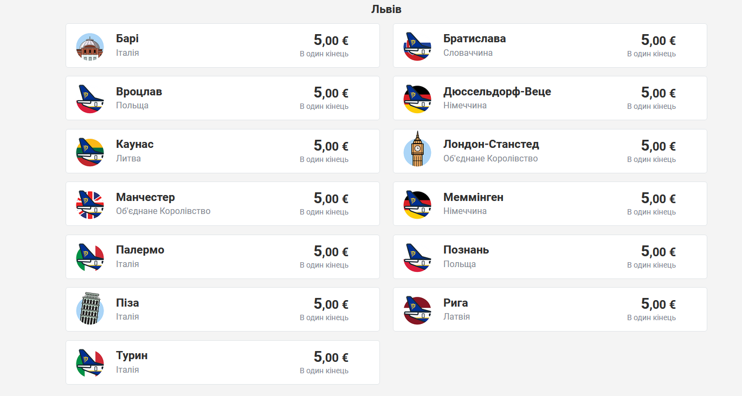Open the Познань destination name link
Screen dimensions: 742x396
466,250
